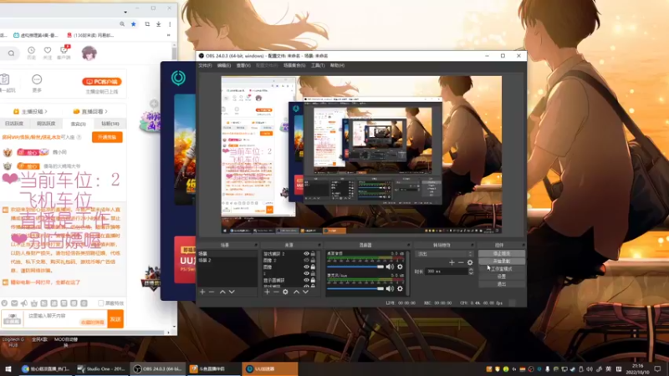Open the browser three-dot menu
Screen dimensions: 669x376
[x=170, y=24]
